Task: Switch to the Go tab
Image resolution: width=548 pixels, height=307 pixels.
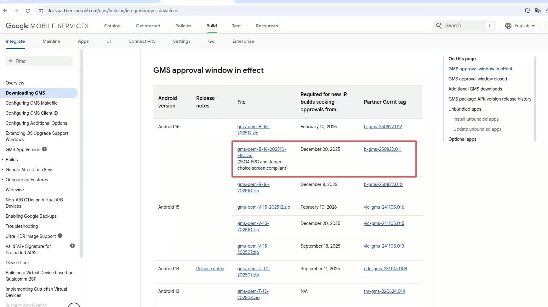Action: click(x=211, y=41)
